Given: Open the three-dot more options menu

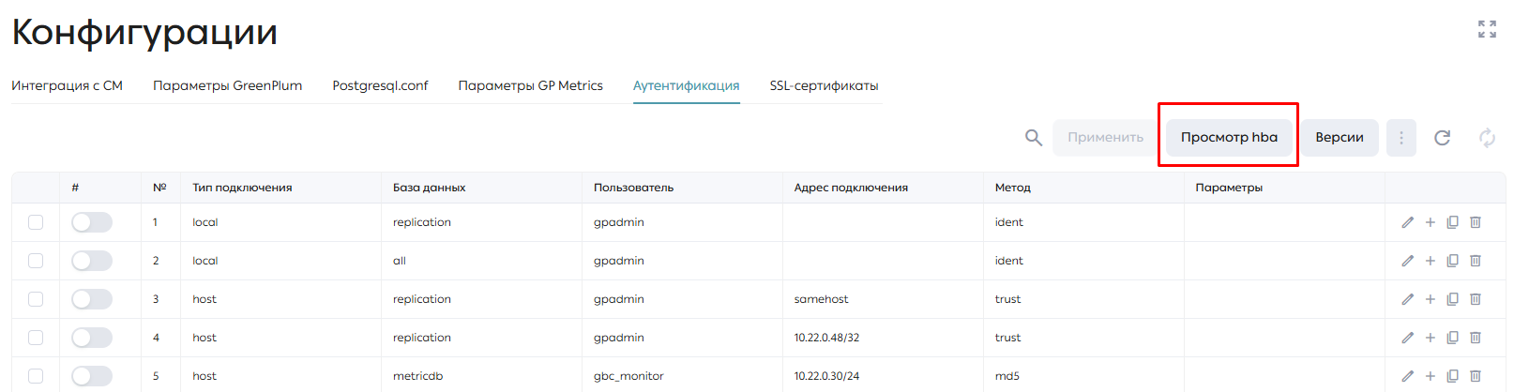Looking at the screenshot, I should [x=1401, y=138].
